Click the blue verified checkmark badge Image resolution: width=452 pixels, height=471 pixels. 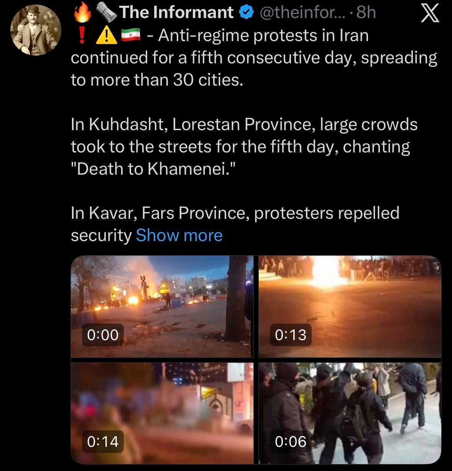[x=246, y=13]
